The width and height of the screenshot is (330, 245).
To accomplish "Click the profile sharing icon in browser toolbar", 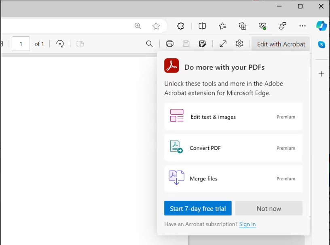I will pyautogui.click(x=282, y=26).
